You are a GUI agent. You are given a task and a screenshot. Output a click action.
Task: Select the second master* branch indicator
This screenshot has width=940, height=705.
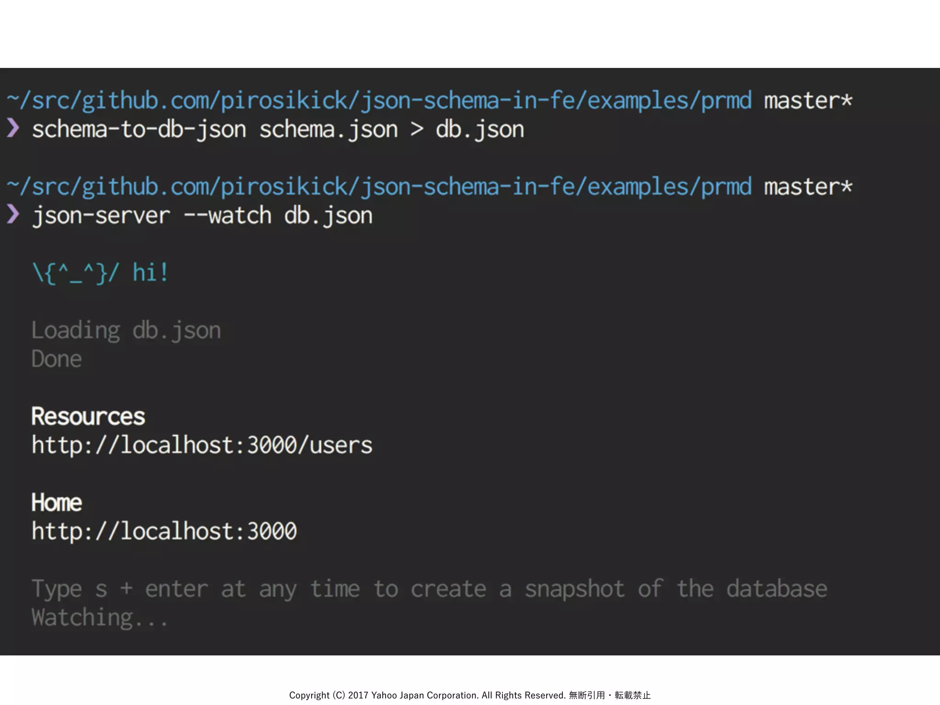pyautogui.click(x=808, y=187)
